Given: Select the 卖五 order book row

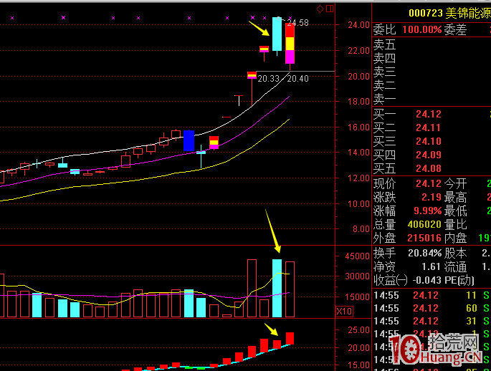Looking at the screenshot, I should [432, 44].
